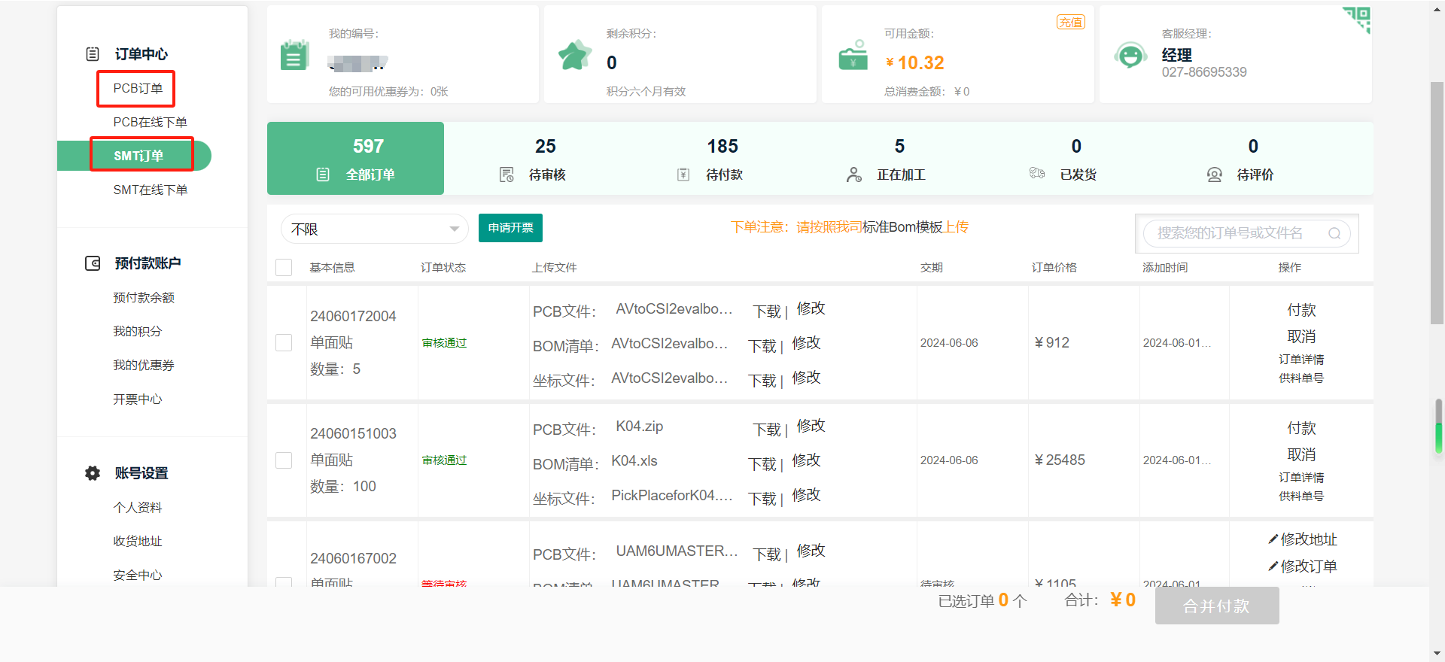Viewport: 1445px width, 662px height.
Task: Click the pencil icon beside 修改地址
Action: click(1273, 539)
